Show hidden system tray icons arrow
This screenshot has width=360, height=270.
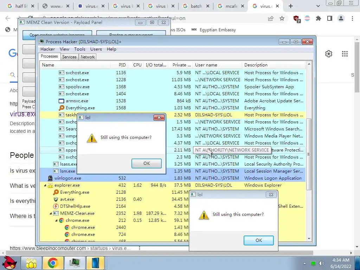[x=304, y=263]
